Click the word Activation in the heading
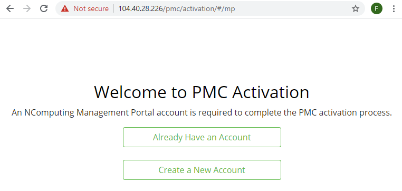This screenshot has width=402, height=191. [271, 92]
